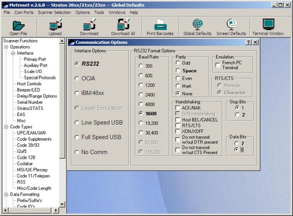Click the tree panel scroll up arrow
Image resolution: width=293 pixels, height=216 pixels.
[62, 41]
